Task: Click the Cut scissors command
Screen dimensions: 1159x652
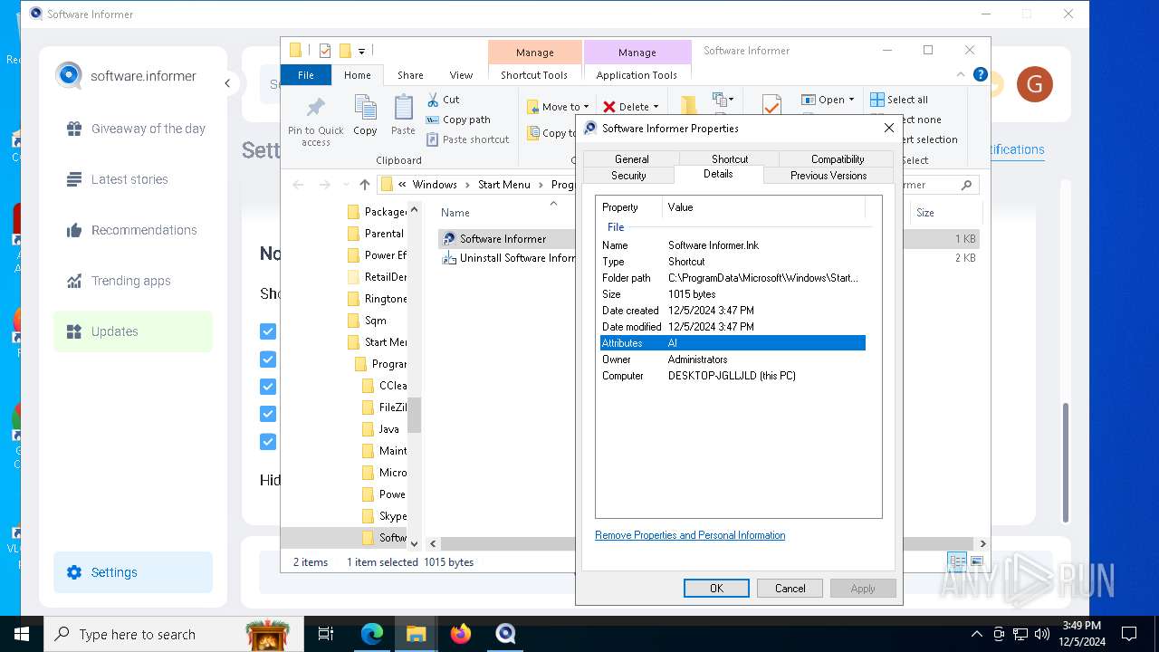Action: pos(444,100)
